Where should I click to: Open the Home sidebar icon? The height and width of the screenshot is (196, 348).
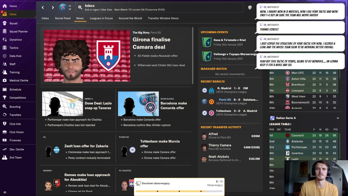click(x=5, y=6)
